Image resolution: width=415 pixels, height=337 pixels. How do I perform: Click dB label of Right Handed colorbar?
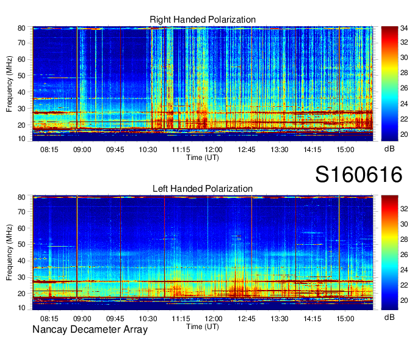tap(389, 149)
